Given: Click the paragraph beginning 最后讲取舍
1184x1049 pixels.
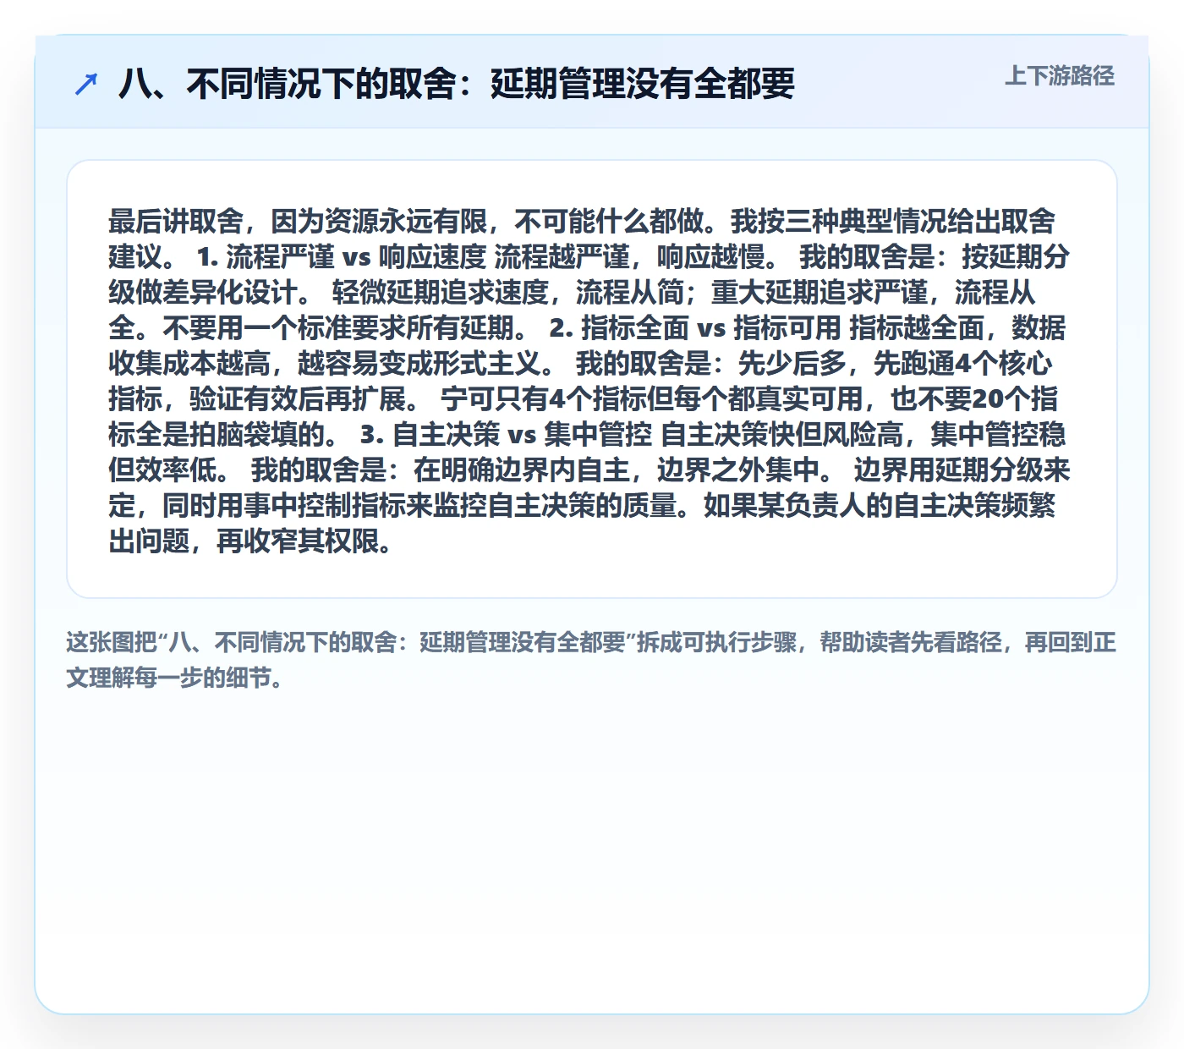Looking at the screenshot, I should pos(589,380).
